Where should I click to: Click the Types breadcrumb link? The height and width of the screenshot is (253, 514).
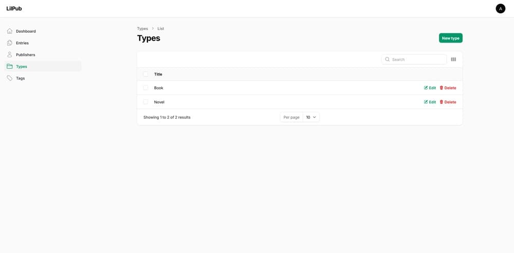[x=142, y=29]
